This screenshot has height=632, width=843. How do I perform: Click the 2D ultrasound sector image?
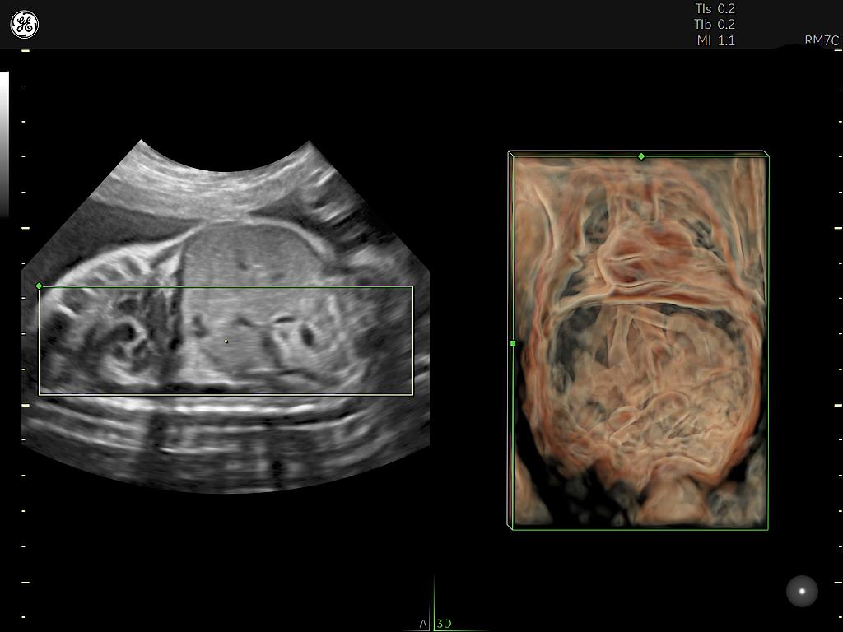click(x=226, y=316)
